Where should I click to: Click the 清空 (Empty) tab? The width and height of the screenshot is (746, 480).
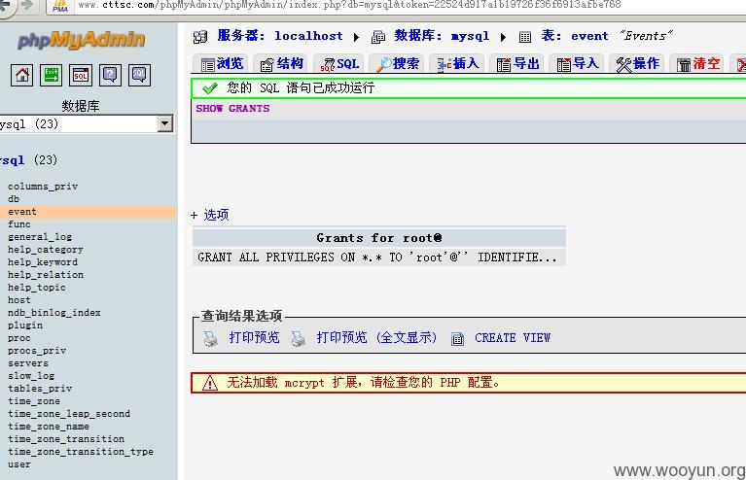tap(697, 64)
